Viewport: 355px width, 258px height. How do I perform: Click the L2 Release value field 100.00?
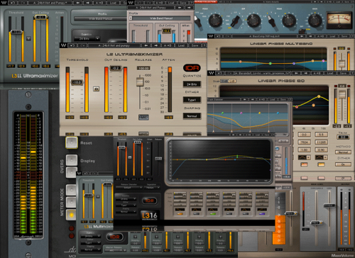143,68
